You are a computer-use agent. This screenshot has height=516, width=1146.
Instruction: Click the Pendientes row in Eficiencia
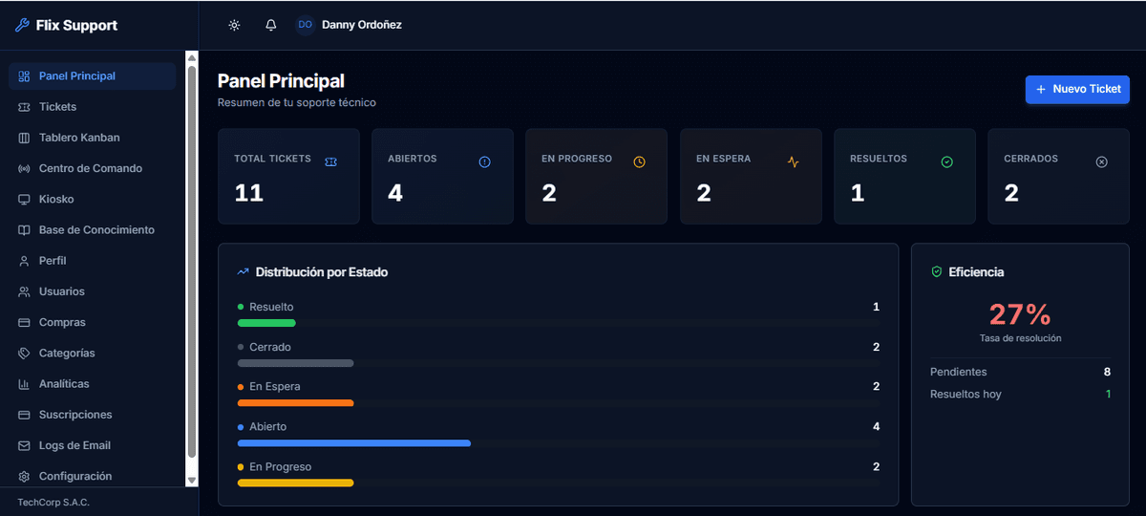pyautogui.click(x=1020, y=372)
